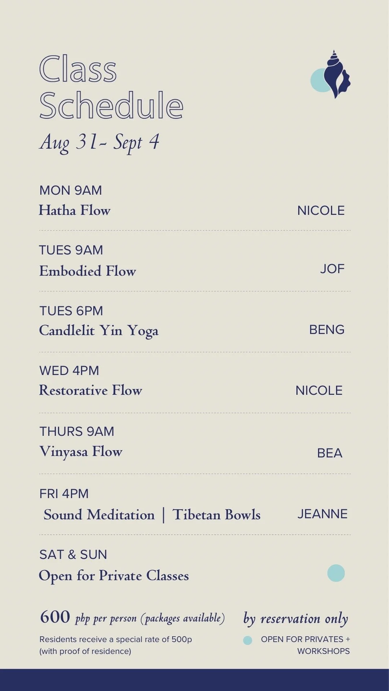Open the Vinyasa Flow class
This screenshot has width=389, height=691.
[x=81, y=452]
